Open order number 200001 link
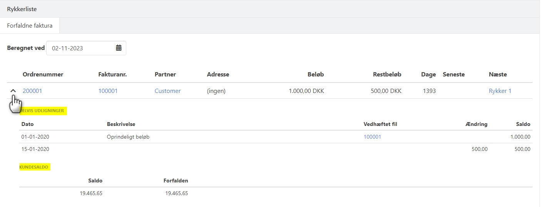541x207 pixels. tap(32, 91)
